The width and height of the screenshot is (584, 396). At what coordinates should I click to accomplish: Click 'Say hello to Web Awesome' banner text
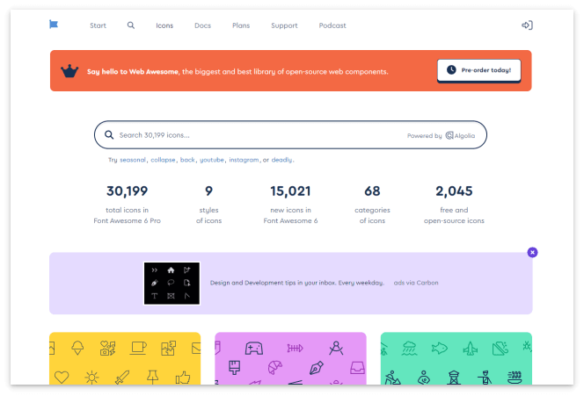(x=133, y=72)
